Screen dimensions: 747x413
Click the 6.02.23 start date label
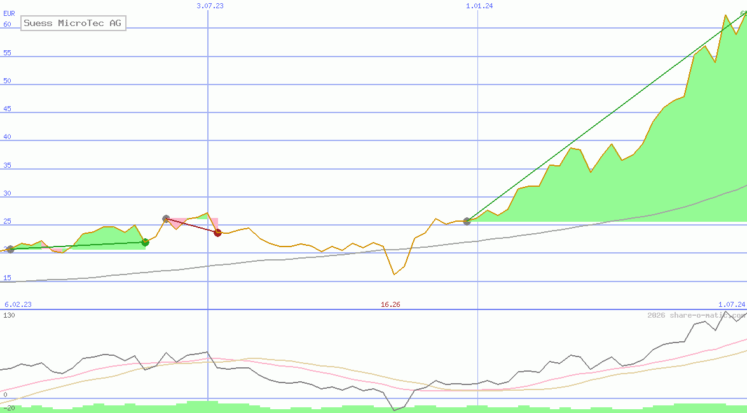[17, 304]
